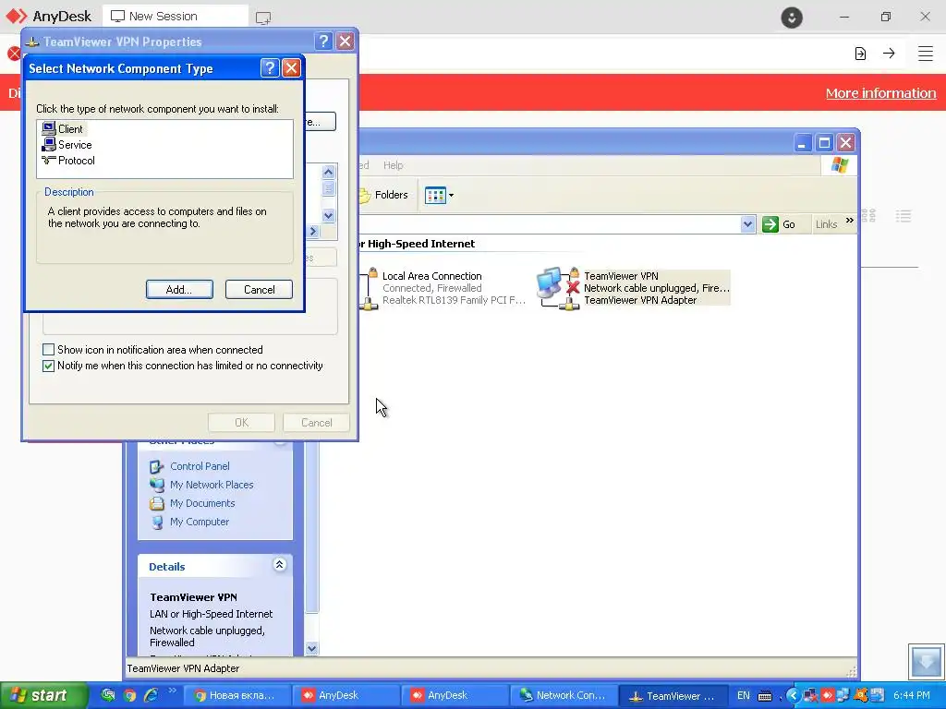Click the AnyDesk connect arrow icon

(x=889, y=54)
